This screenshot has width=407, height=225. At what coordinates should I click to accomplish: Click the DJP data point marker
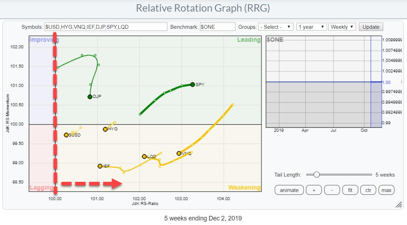point(90,97)
